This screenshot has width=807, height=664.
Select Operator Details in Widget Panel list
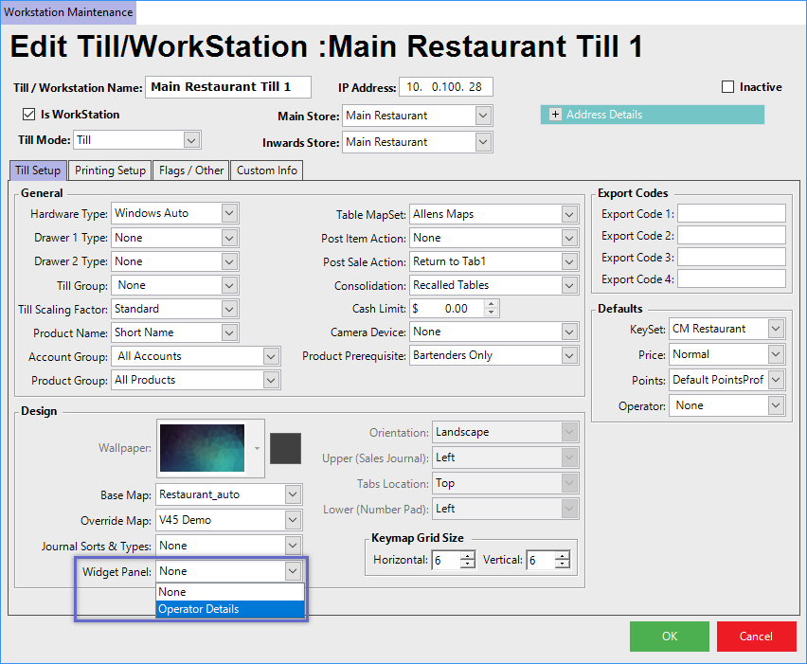[229, 609]
